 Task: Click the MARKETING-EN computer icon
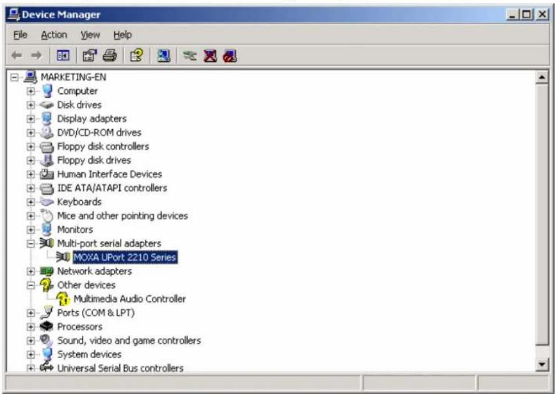point(31,77)
